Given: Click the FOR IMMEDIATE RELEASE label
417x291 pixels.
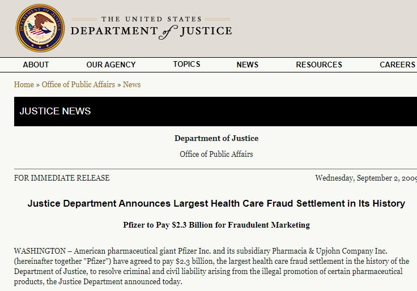Looking at the screenshot, I should click(62, 178).
